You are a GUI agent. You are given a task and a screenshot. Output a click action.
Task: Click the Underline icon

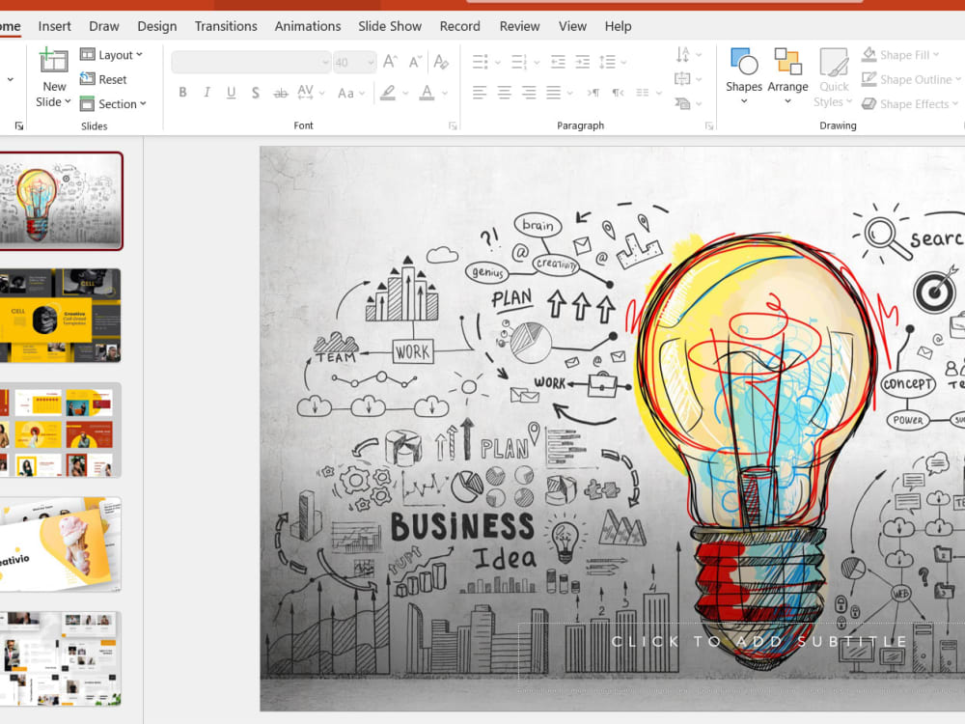230,93
